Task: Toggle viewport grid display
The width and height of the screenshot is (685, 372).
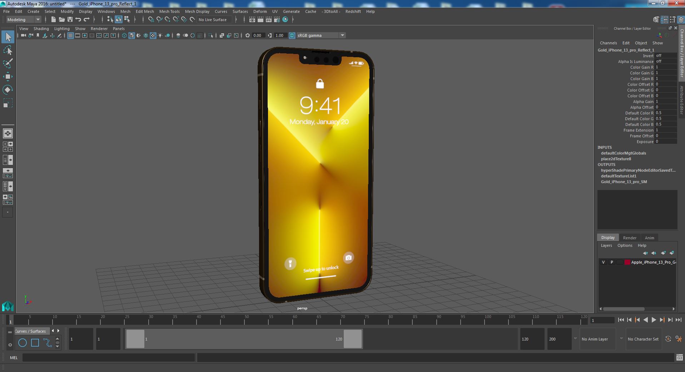Action: [x=70, y=35]
